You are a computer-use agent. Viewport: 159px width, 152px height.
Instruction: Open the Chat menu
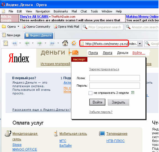[x=84, y=11]
